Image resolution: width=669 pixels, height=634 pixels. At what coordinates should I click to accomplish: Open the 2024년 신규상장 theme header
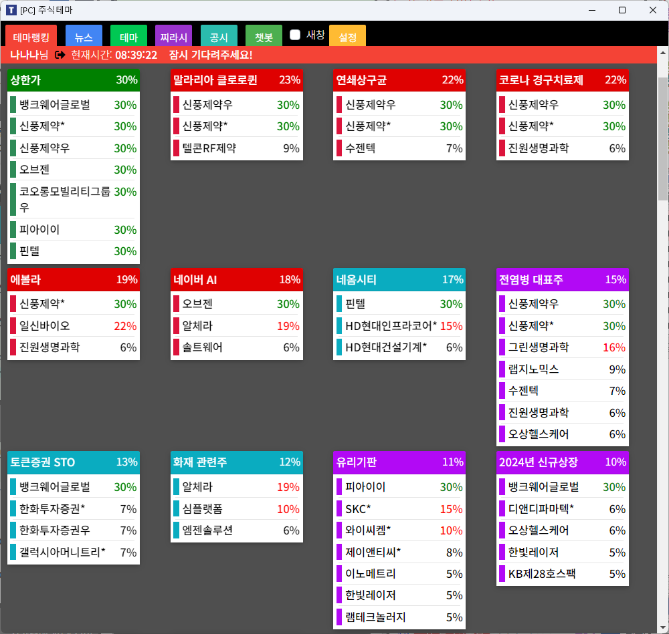pyautogui.click(x=563, y=462)
